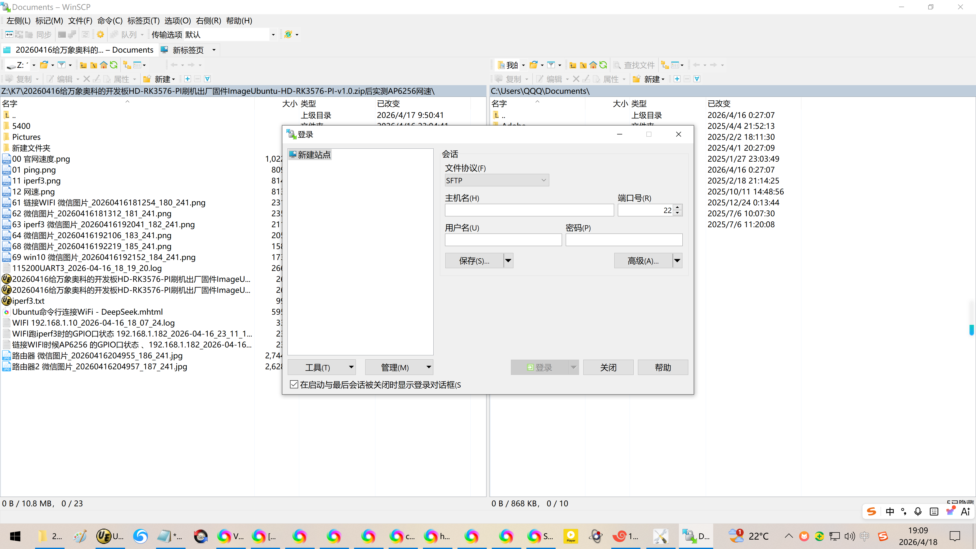This screenshot has width=976, height=549.
Task: Refresh the right panel directory
Action: 603,65
